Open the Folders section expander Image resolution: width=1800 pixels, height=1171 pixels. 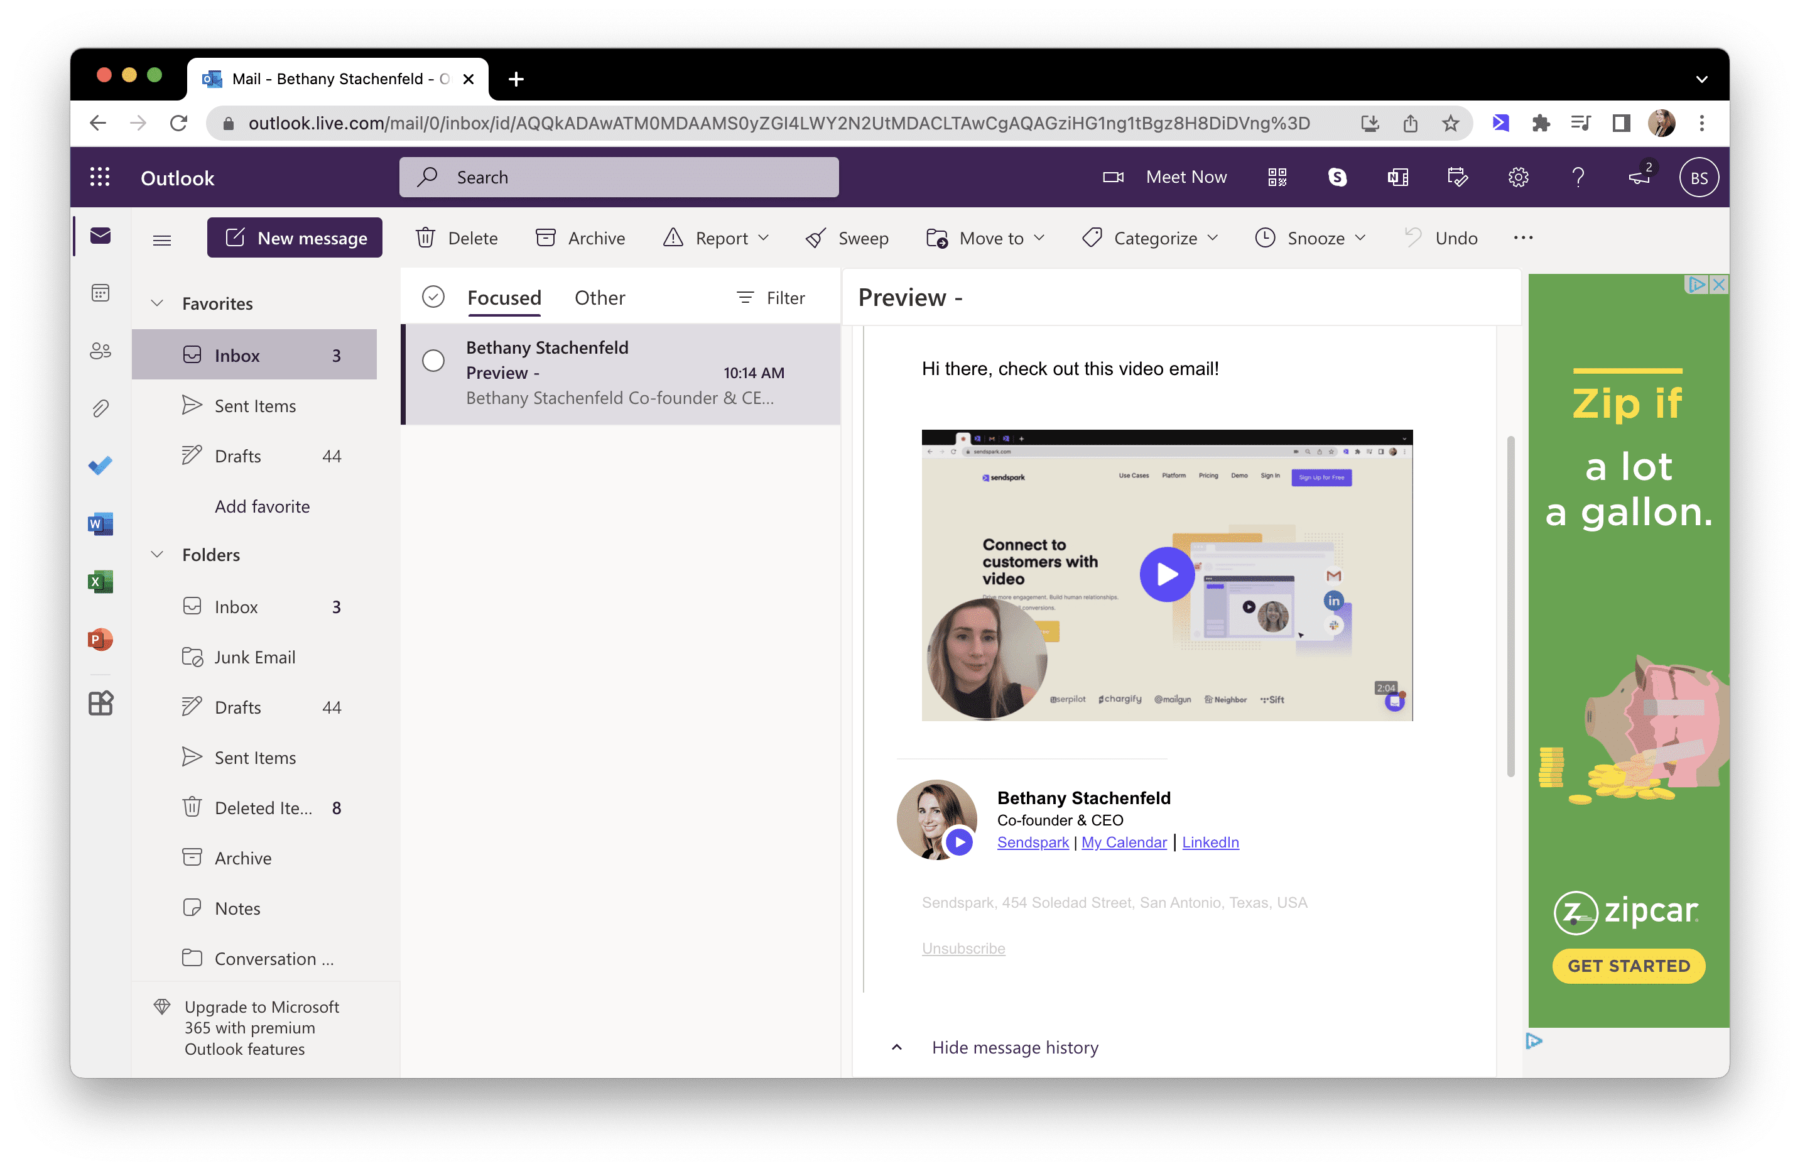[x=158, y=555]
